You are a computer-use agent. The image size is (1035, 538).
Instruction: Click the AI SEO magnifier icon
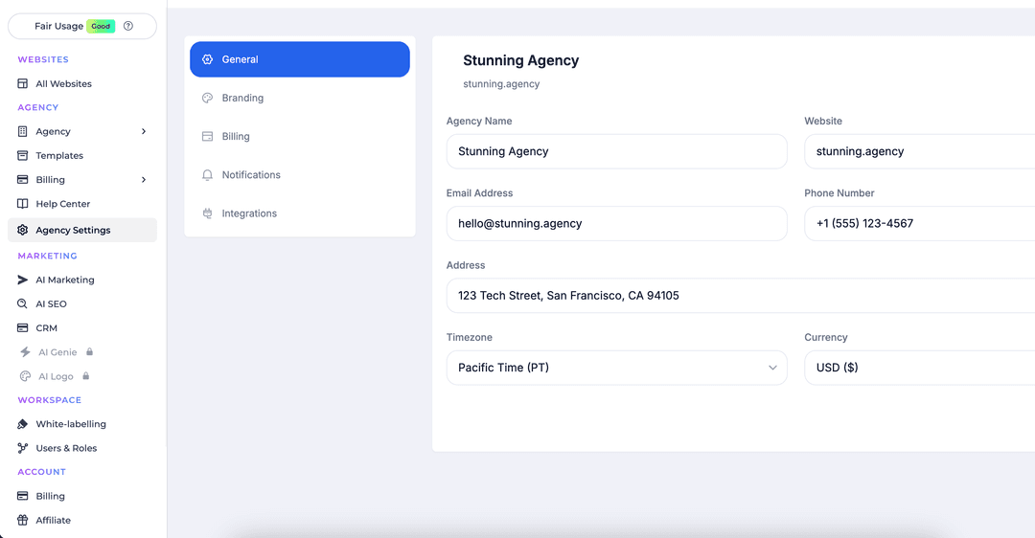point(22,304)
